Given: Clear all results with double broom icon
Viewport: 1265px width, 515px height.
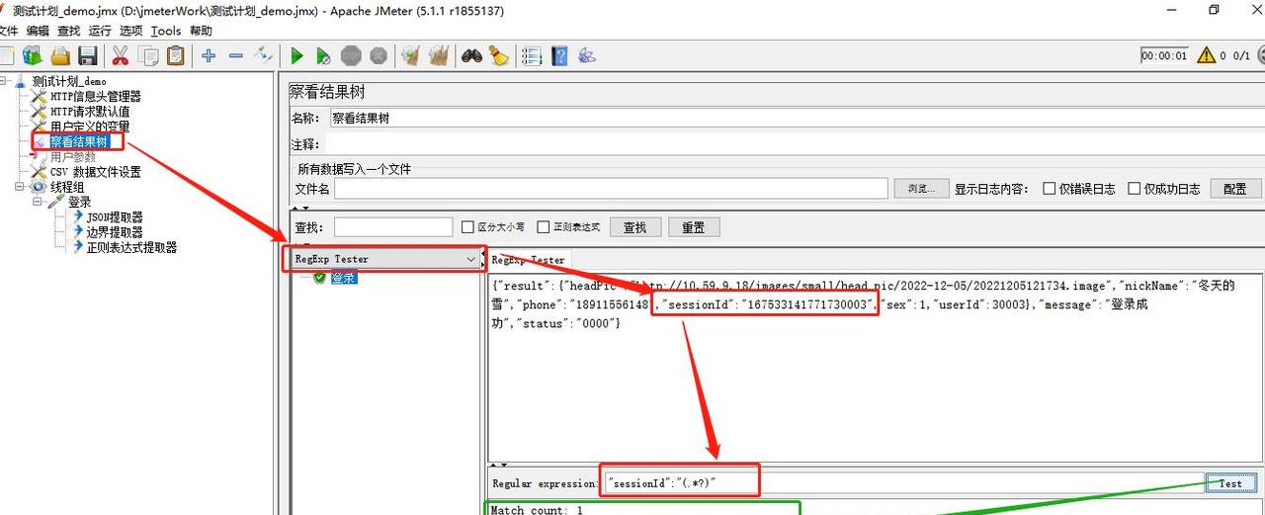Looking at the screenshot, I should 438,55.
